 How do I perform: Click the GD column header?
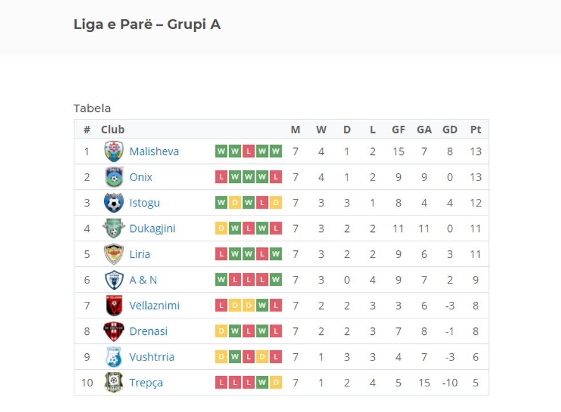450,129
